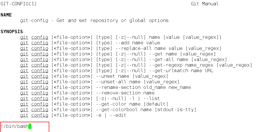Click the --get-color option text
The height and width of the screenshot is (132, 266).
click(x=111, y=104)
